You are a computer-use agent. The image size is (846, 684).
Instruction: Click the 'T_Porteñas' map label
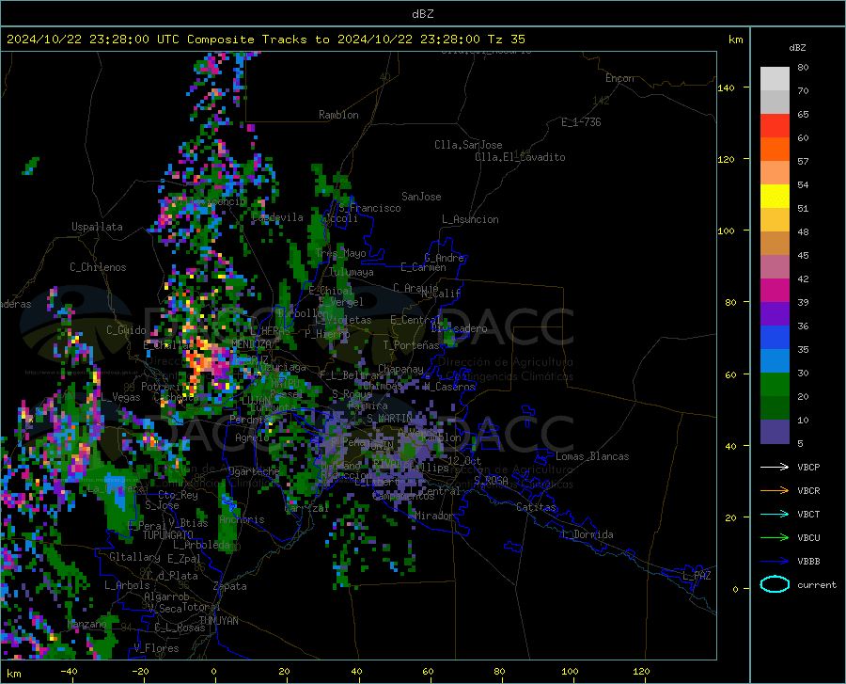pyautogui.click(x=411, y=345)
